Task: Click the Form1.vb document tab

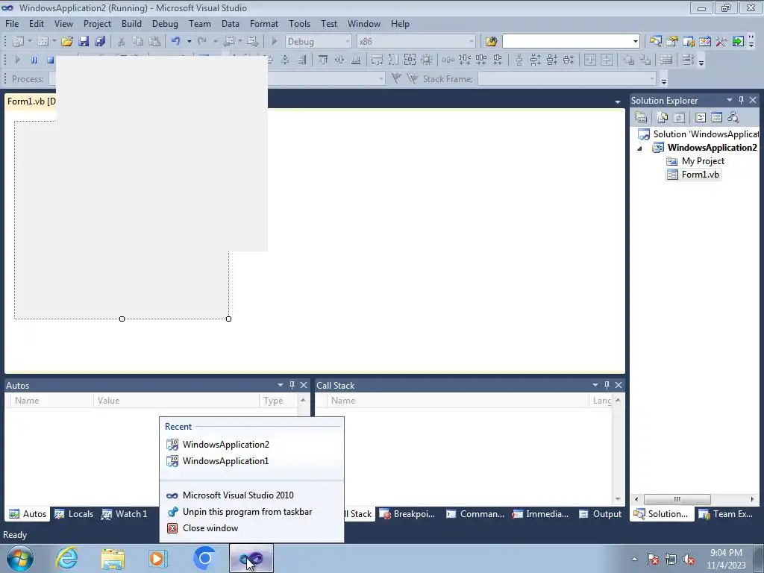Action: (x=31, y=101)
